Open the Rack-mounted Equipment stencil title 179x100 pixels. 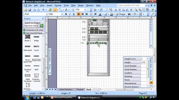coord(34,33)
